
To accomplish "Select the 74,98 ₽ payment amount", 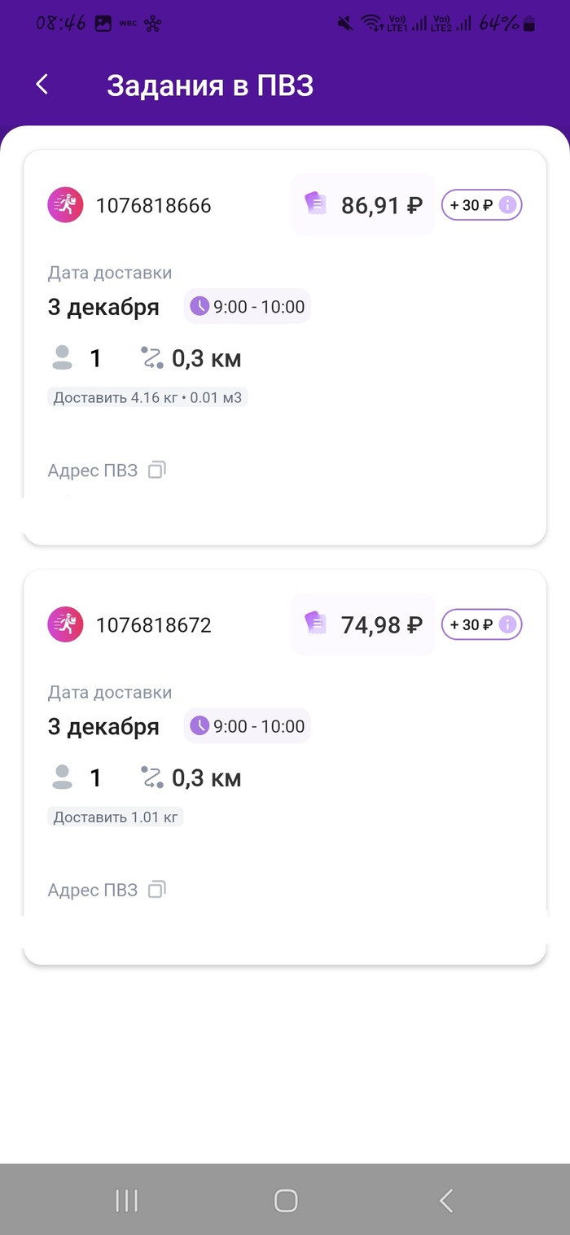I will 380,625.
